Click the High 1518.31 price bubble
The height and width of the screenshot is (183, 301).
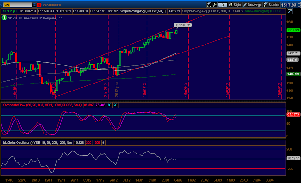click(182, 25)
